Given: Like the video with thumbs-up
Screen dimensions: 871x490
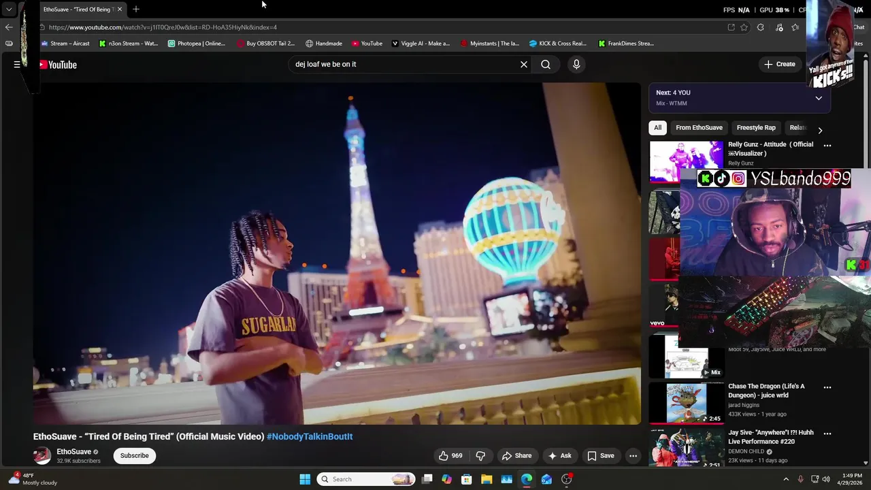Looking at the screenshot, I should coord(450,456).
